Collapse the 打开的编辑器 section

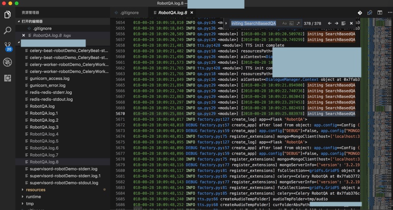click(x=19, y=22)
